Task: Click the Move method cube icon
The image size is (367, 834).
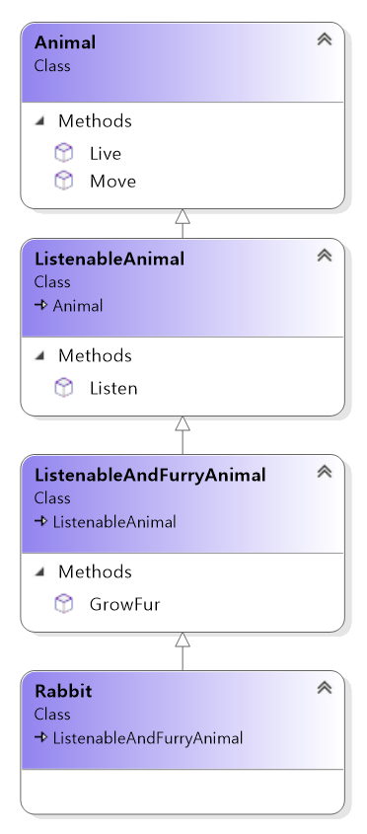Action: [x=64, y=181]
